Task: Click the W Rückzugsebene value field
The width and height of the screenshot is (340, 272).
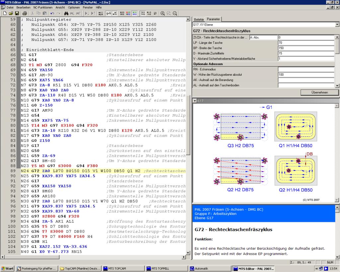Action: (306, 75)
